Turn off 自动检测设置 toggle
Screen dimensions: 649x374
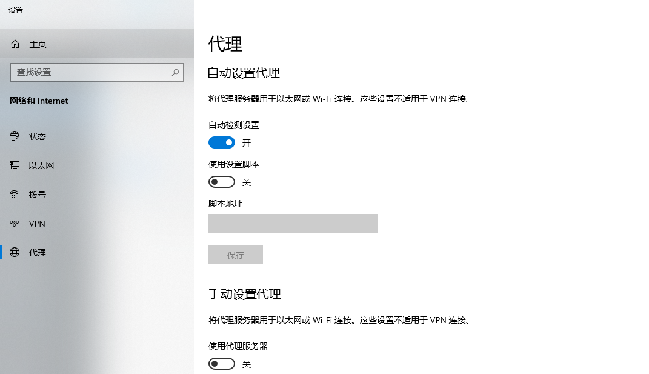point(222,142)
